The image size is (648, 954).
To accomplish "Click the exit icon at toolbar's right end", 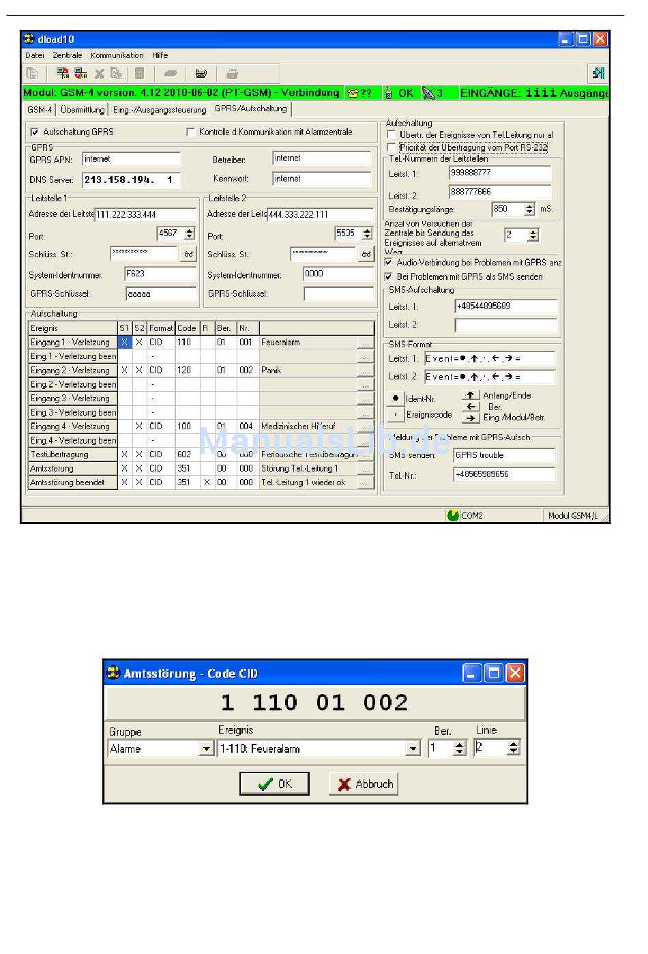I will click(598, 73).
